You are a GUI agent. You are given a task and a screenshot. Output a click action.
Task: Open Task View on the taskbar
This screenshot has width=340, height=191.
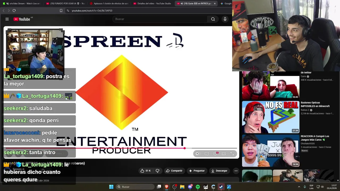(159, 187)
